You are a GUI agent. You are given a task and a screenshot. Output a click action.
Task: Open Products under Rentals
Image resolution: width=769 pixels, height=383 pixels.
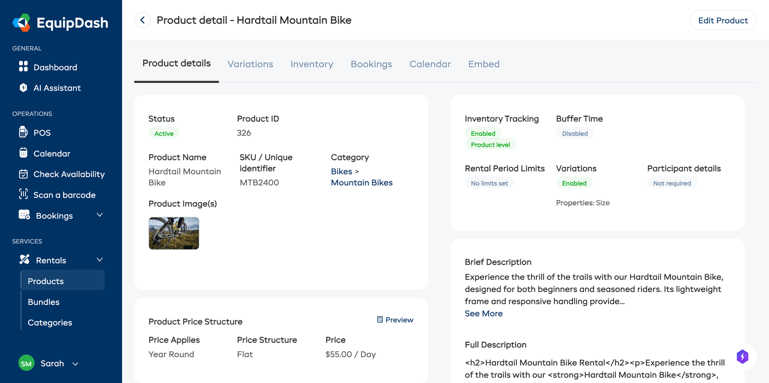coord(63,281)
